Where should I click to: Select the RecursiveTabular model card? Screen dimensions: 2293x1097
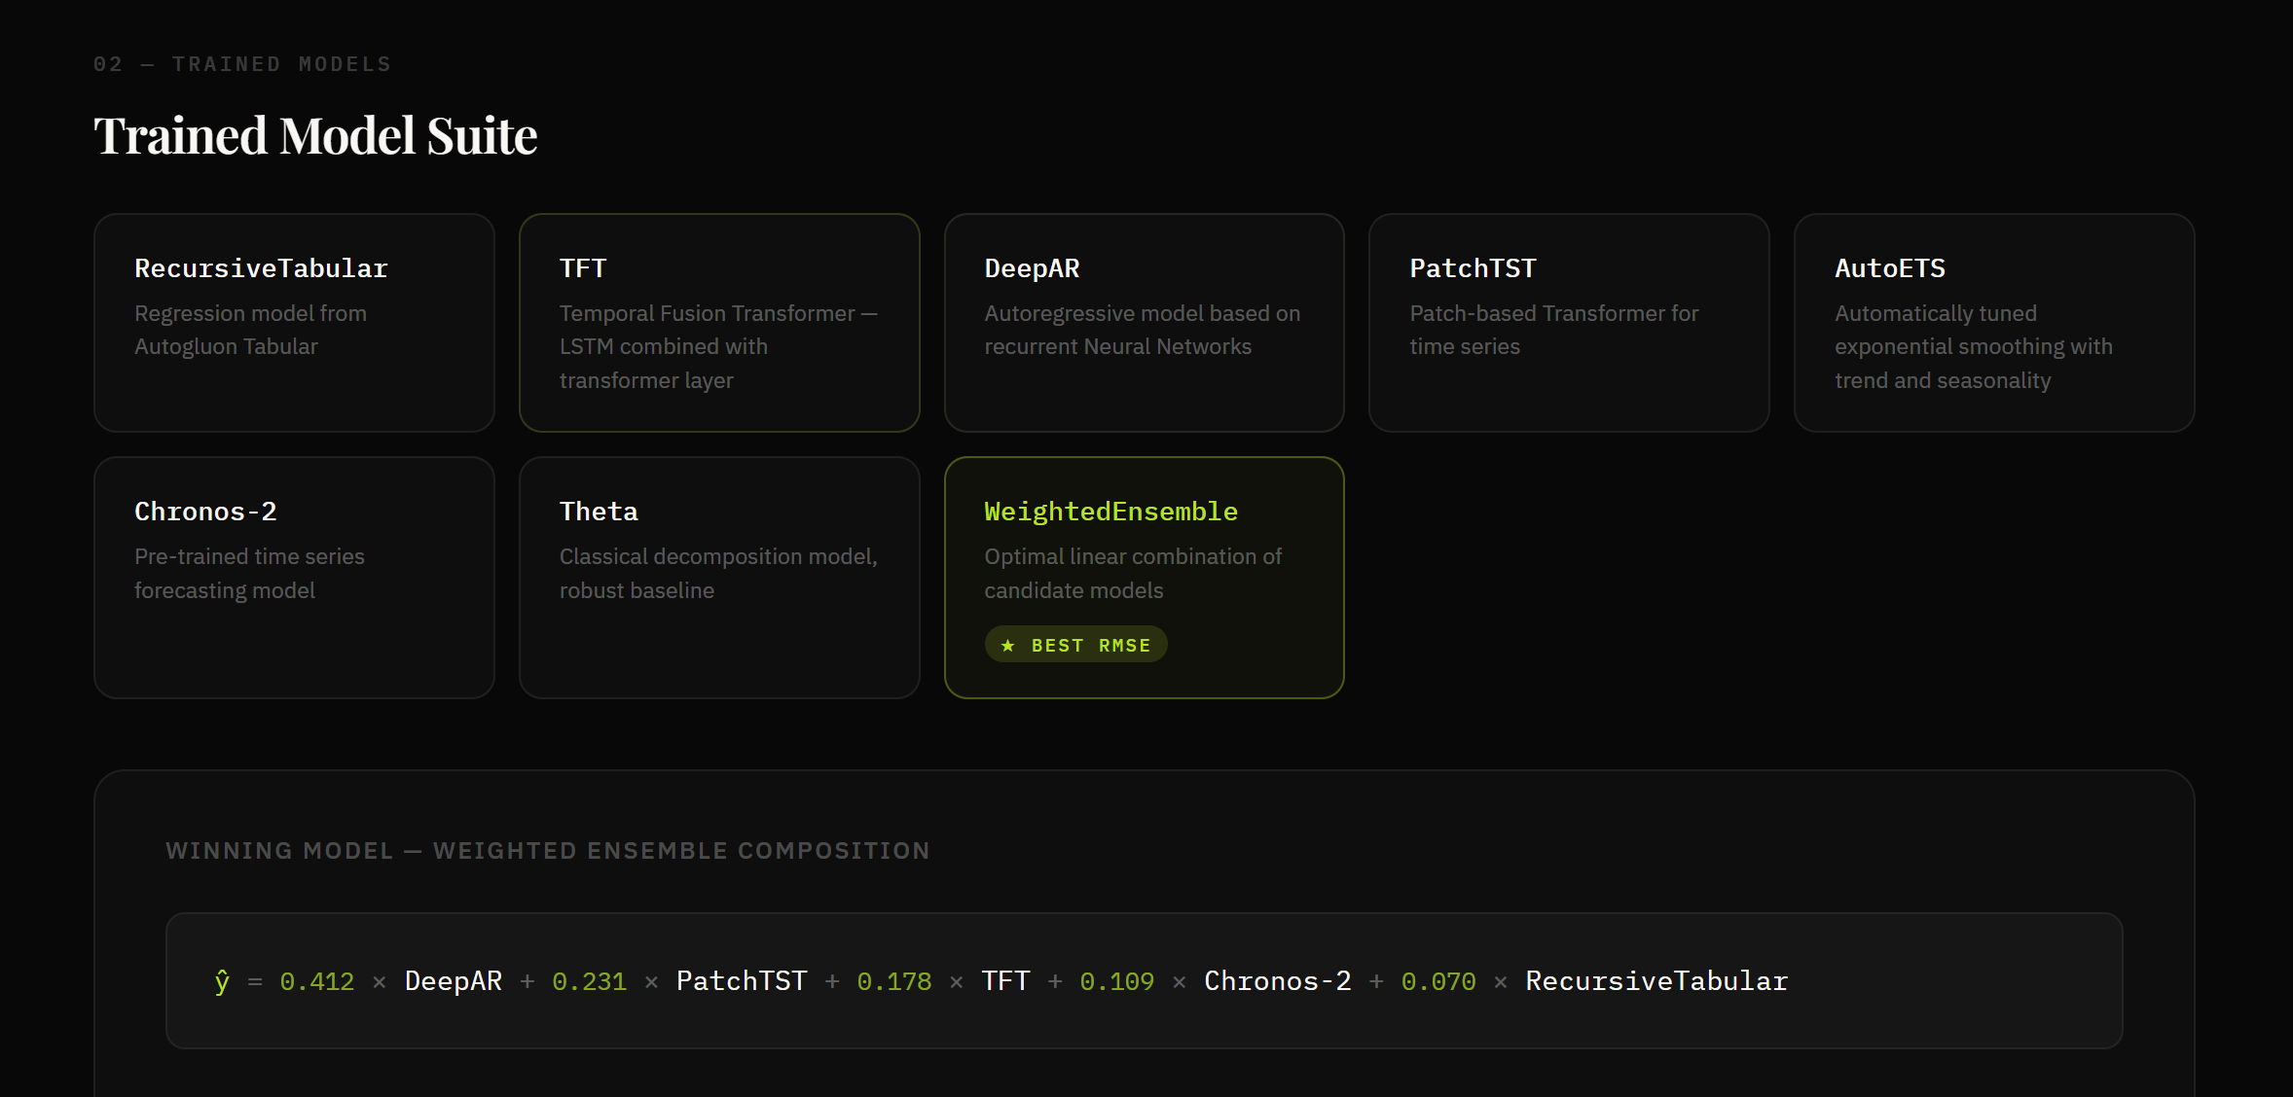click(294, 323)
